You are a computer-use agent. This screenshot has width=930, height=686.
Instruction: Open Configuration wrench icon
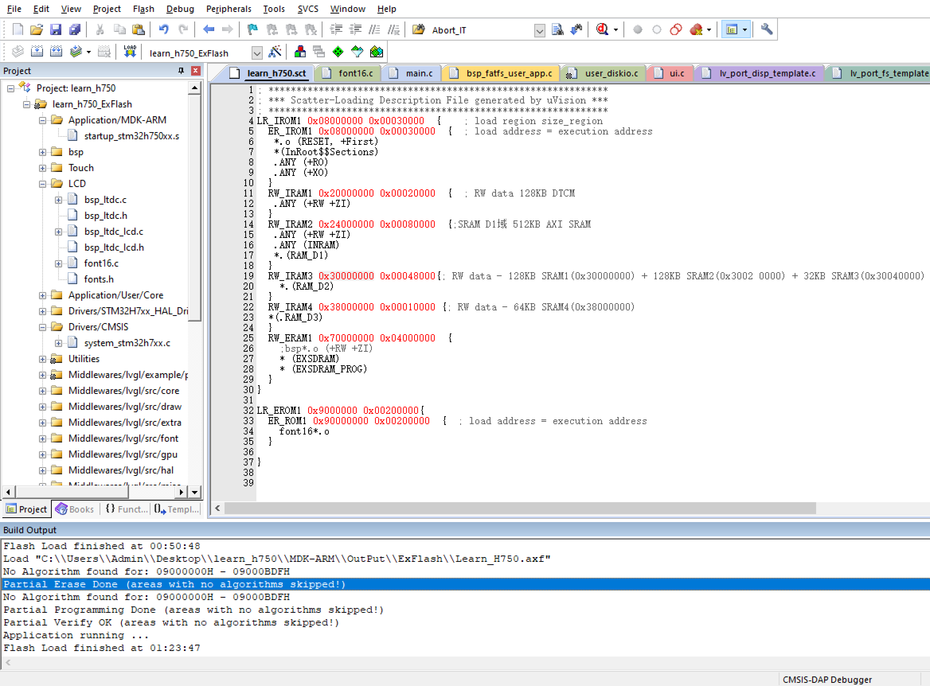pos(766,29)
